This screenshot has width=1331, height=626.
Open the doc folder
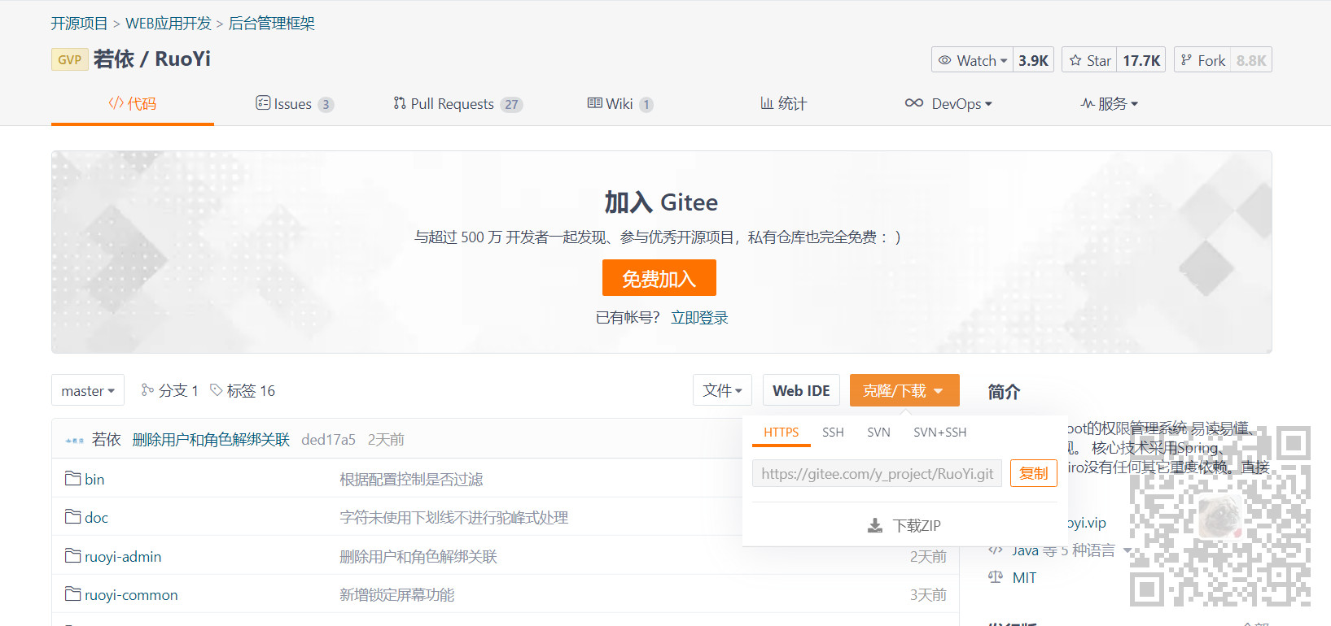96,517
